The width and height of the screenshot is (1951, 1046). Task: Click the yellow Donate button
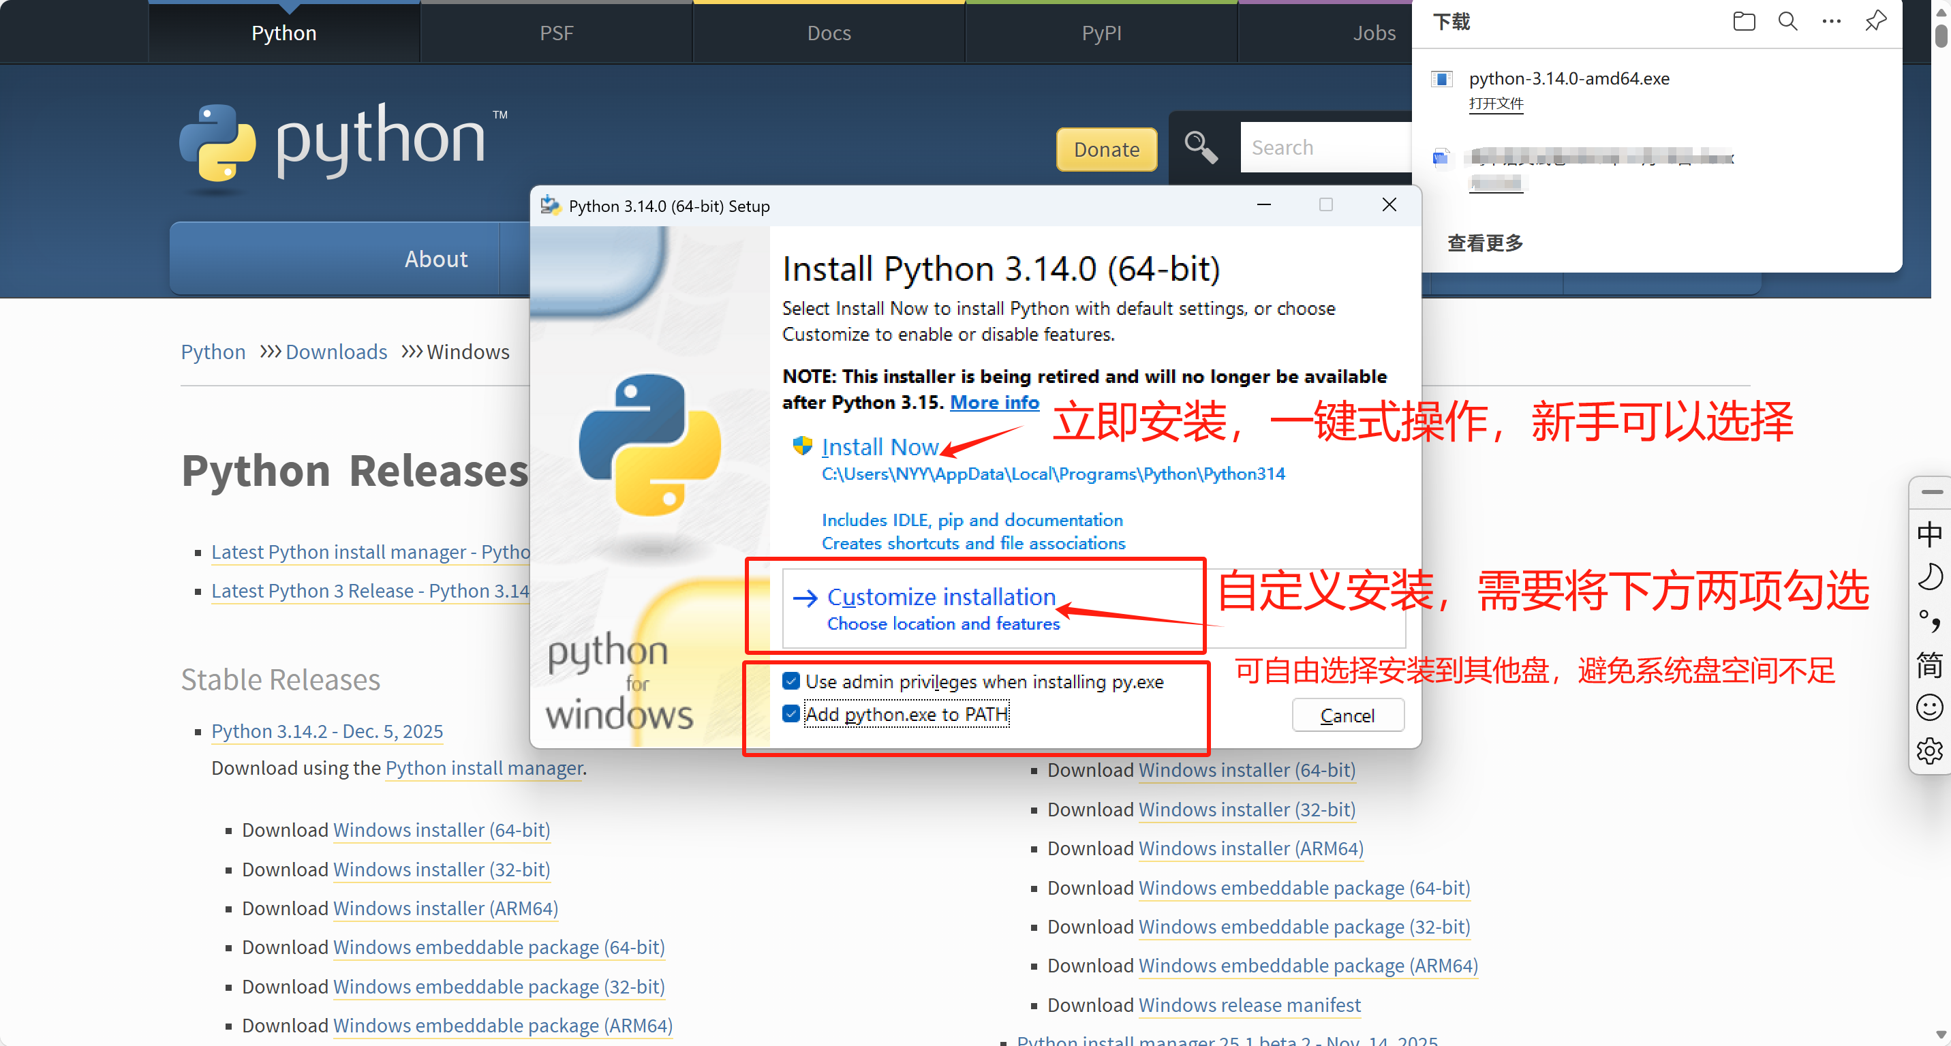1106,149
